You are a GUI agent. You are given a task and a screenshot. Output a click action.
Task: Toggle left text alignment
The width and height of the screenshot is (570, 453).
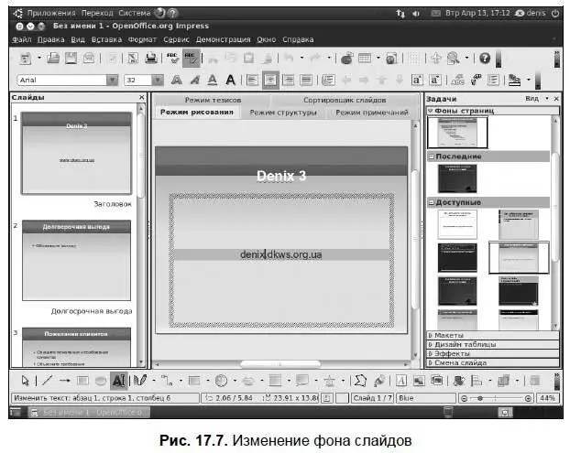[252, 80]
